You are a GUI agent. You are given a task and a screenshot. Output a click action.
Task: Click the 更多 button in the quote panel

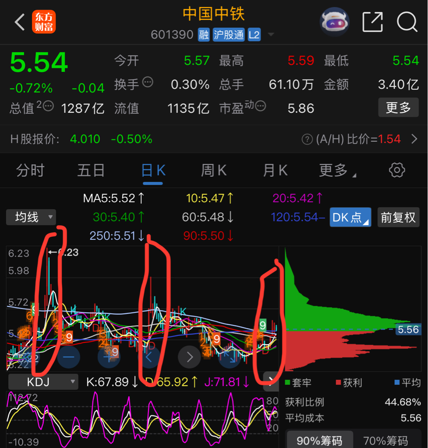(398, 108)
